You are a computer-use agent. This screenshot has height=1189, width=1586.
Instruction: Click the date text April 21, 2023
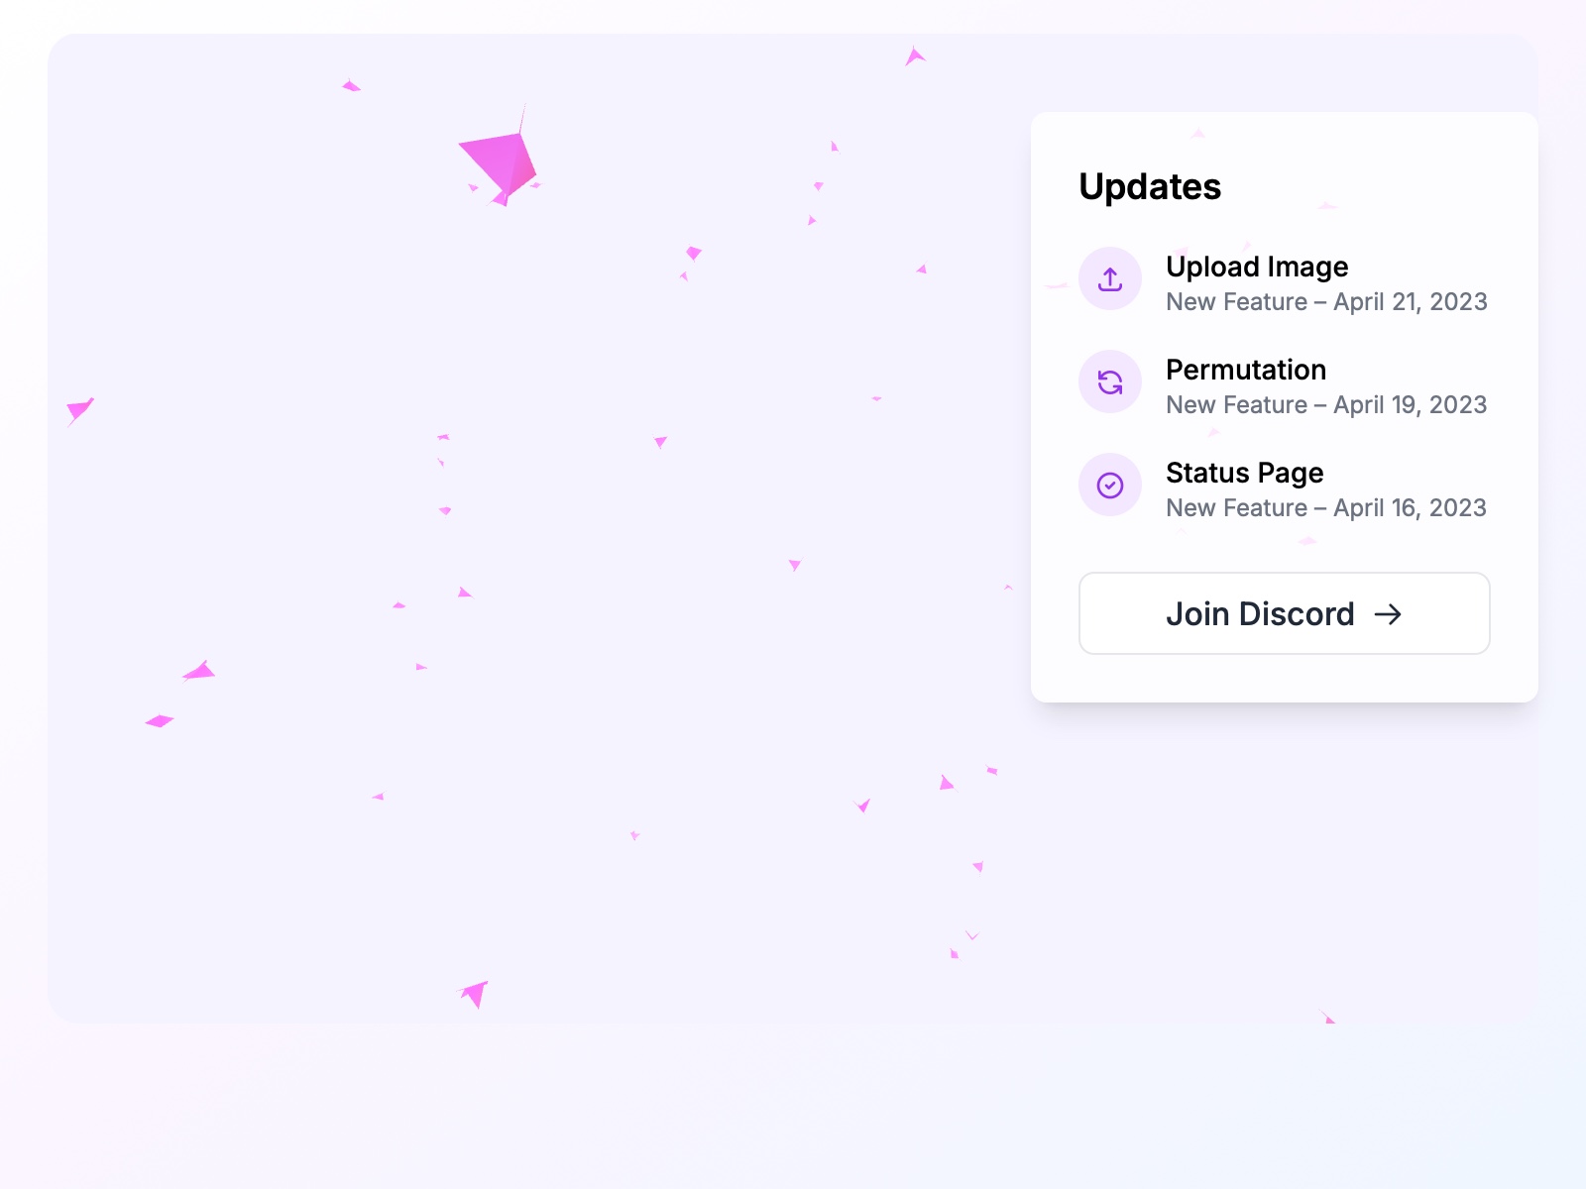pos(1410,302)
